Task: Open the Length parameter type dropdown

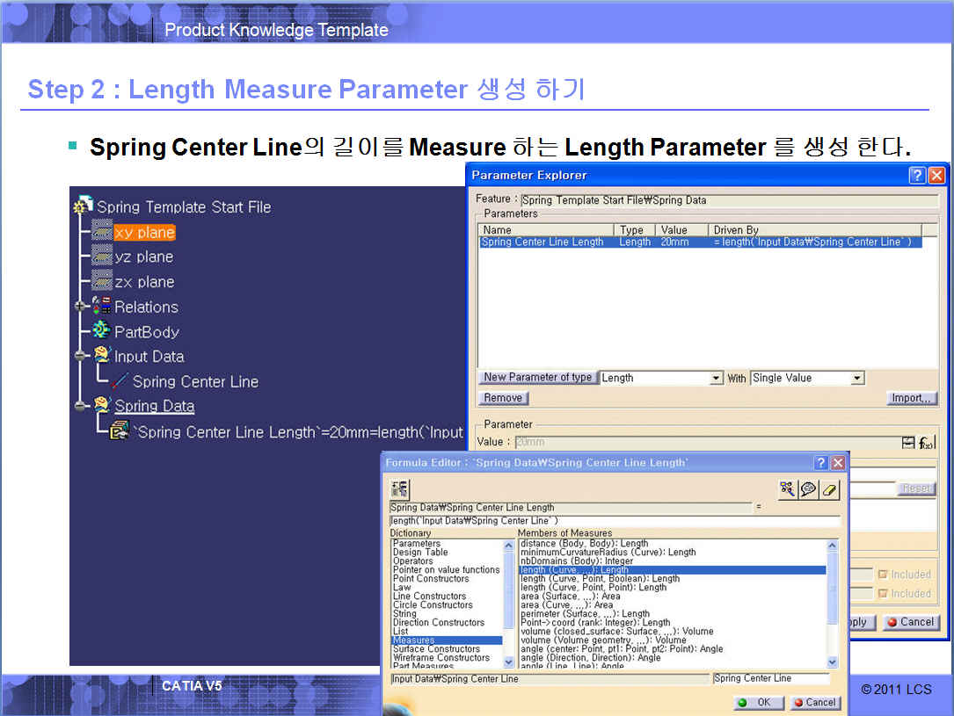Action: tap(717, 379)
